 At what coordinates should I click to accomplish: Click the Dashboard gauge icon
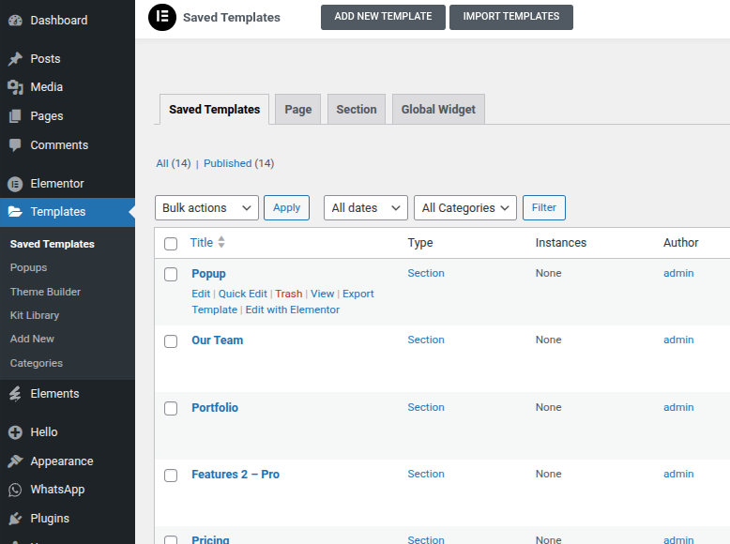(15, 21)
